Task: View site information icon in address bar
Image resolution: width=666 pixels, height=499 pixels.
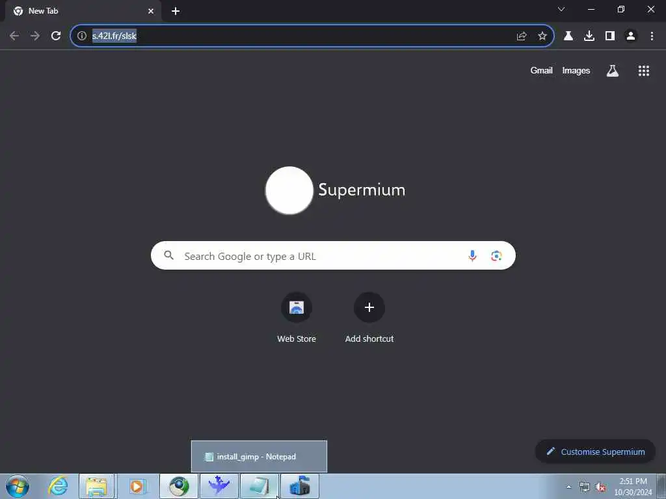Action: coord(81,36)
